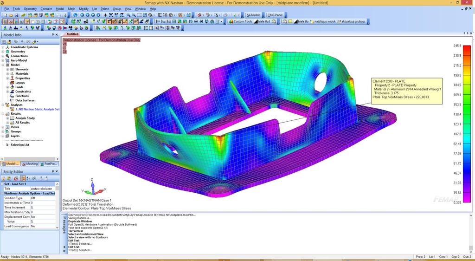Click the rotate about Y axis icon
Image resolution: width=475 pixels, height=261 pixels.
(x=116, y=15)
